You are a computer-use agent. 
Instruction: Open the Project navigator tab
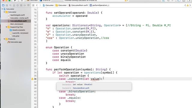coord(3,5)
